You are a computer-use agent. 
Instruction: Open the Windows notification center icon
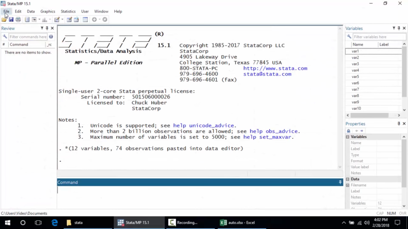point(398,223)
